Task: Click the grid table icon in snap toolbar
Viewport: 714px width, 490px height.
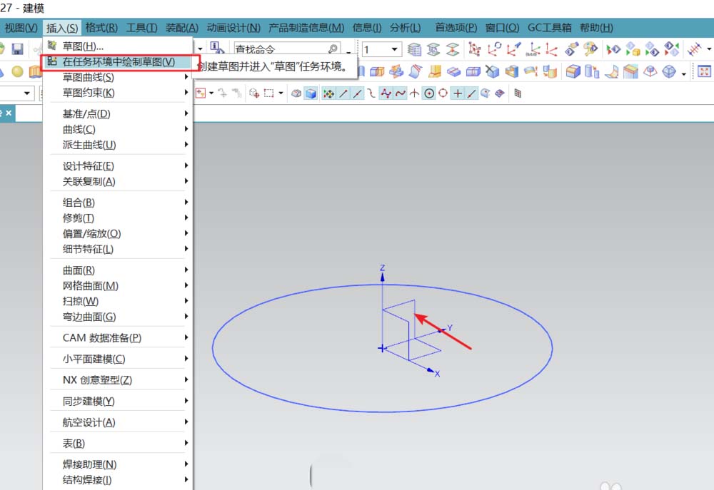Action: (x=518, y=93)
